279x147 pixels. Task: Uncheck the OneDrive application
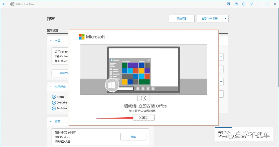coord(54,103)
